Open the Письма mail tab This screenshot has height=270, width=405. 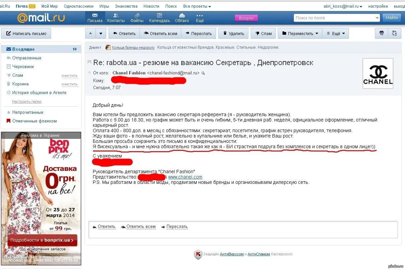click(95, 18)
